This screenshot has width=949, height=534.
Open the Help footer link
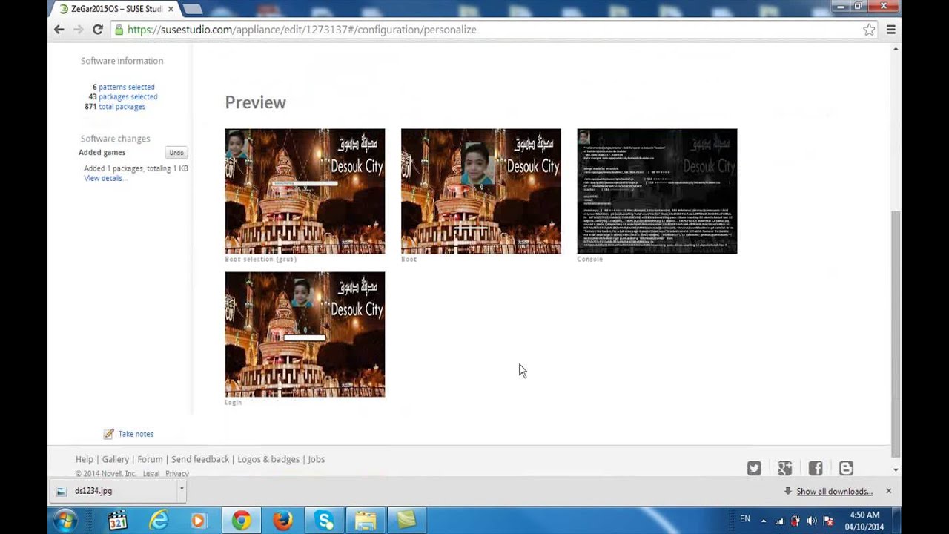[x=85, y=459]
